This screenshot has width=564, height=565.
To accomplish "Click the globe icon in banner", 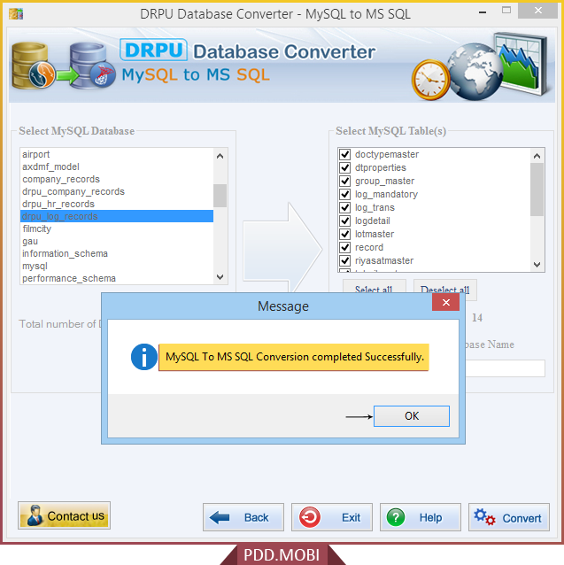I will [x=475, y=72].
